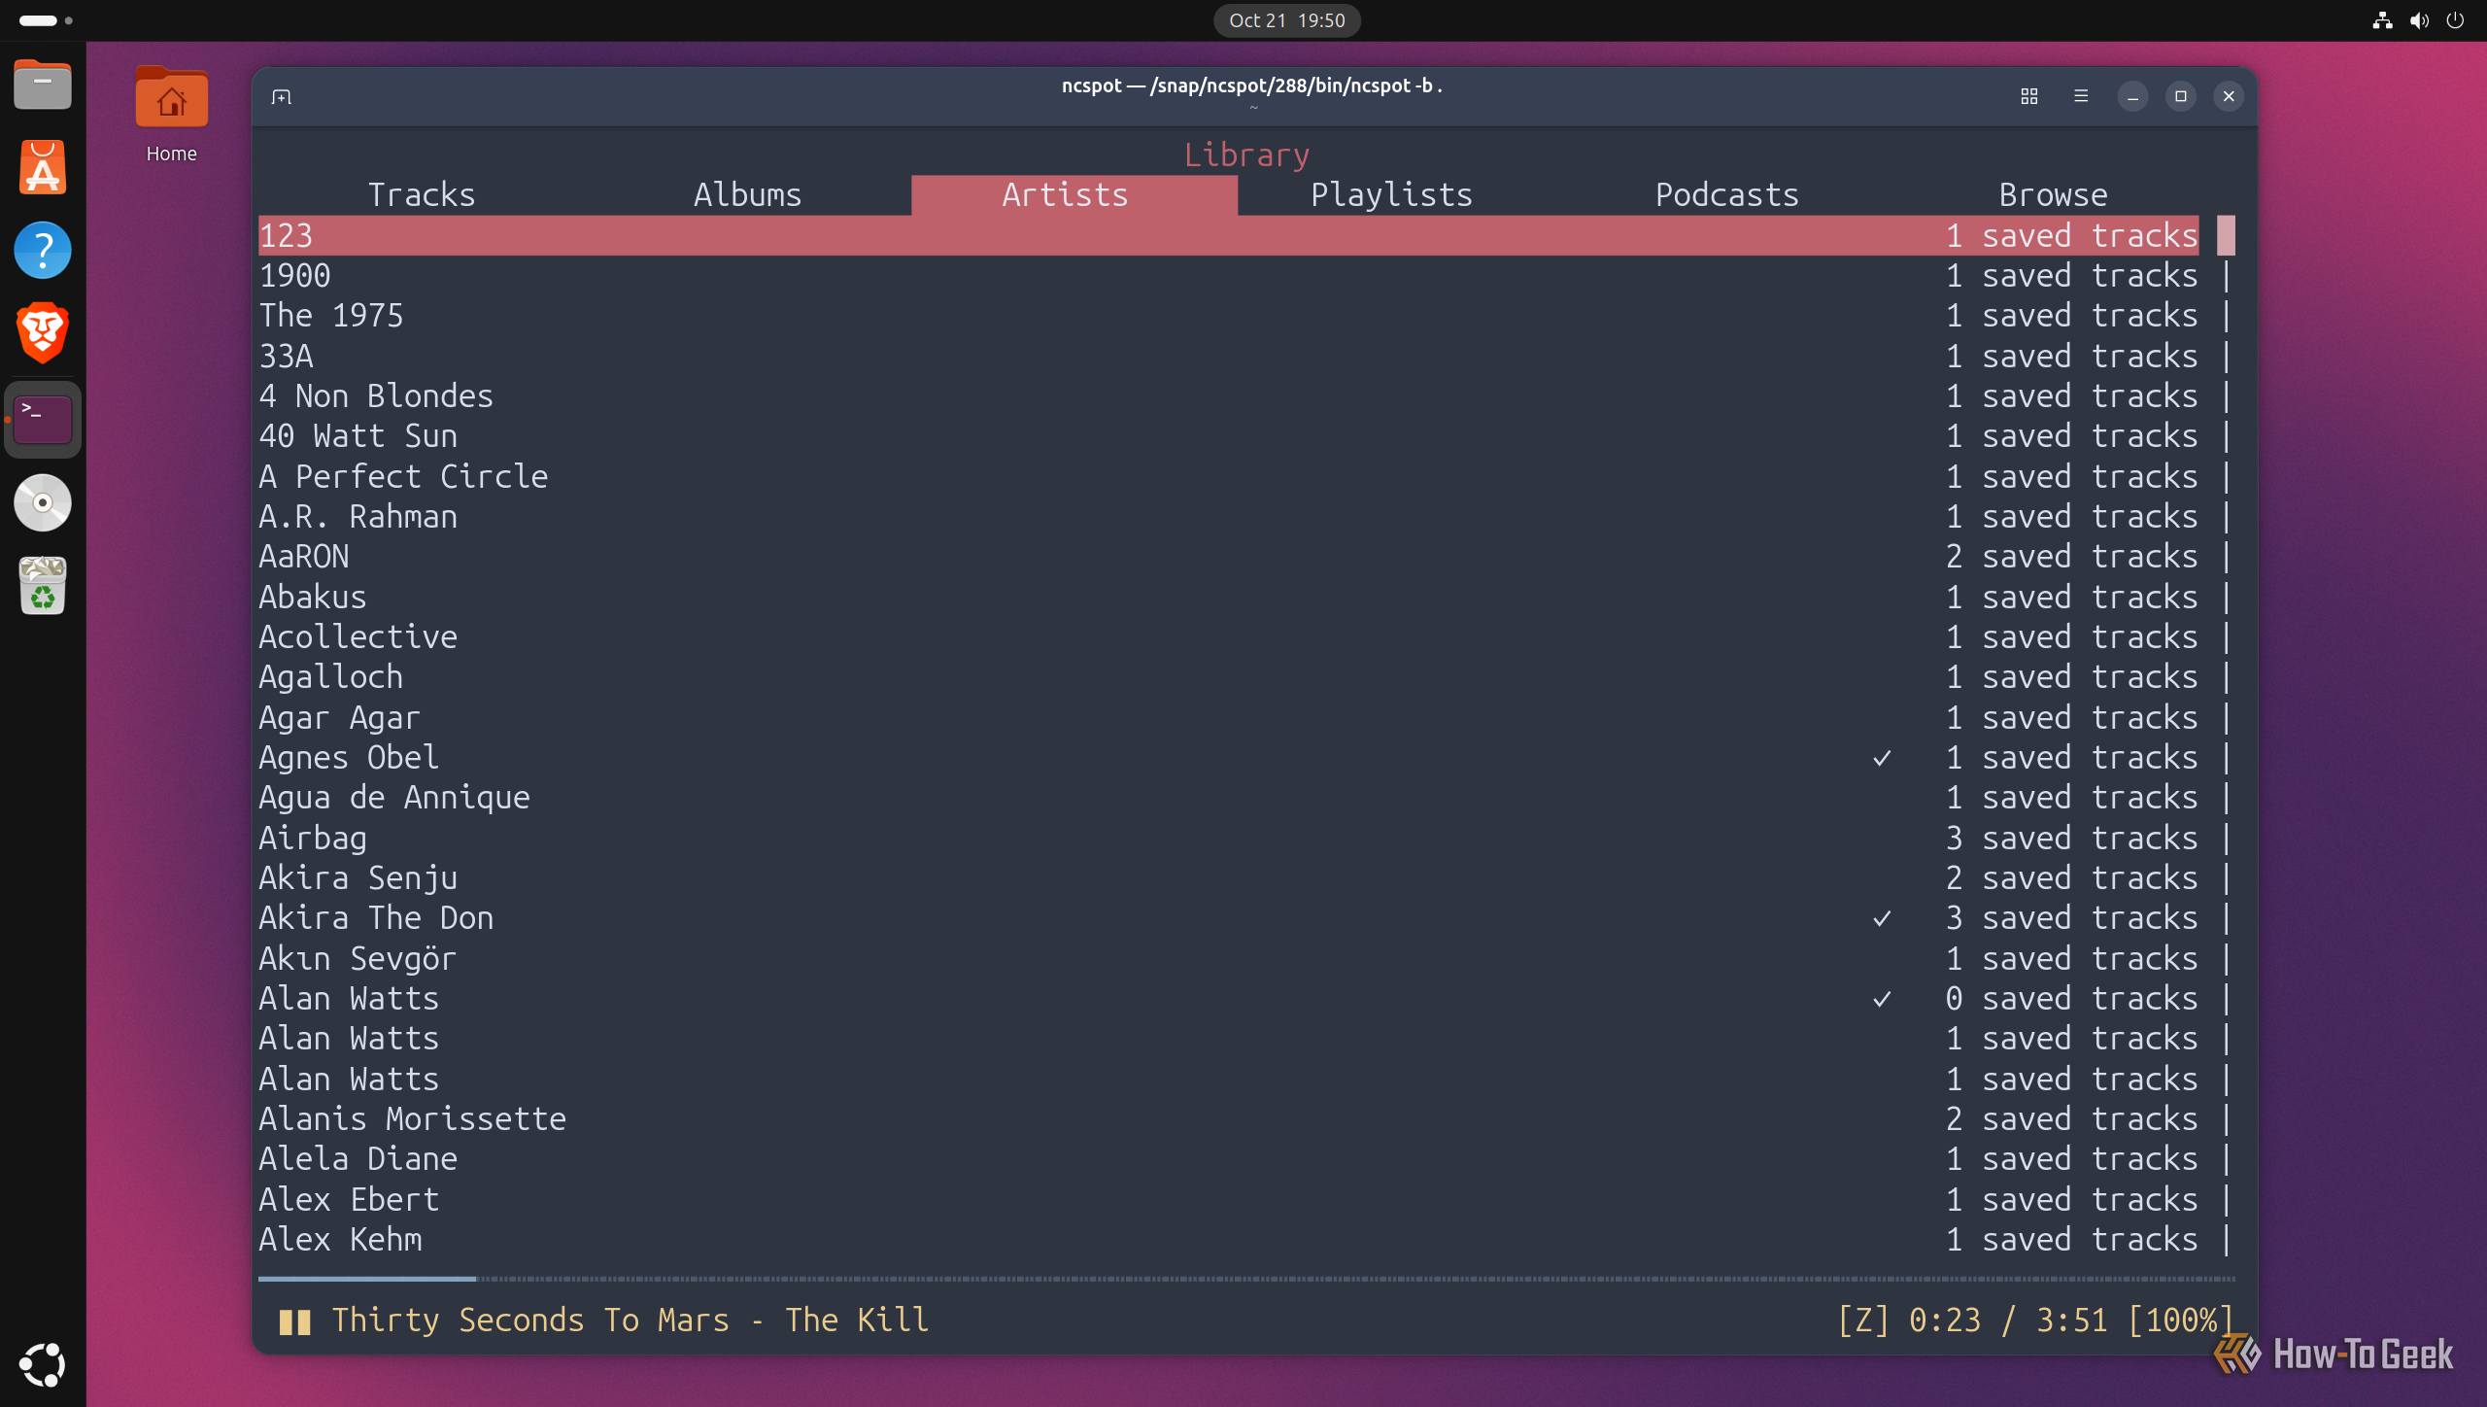The width and height of the screenshot is (2487, 1407).
Task: Switch to the Albums tab
Action: pyautogui.click(x=747, y=194)
